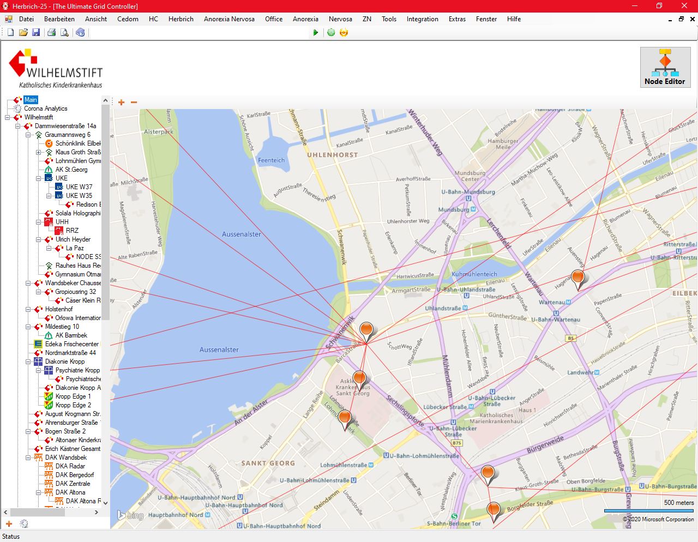Image resolution: width=698 pixels, height=542 pixels.
Task: Collapse the Ulrich Heyder node
Action: pyautogui.click(x=38, y=239)
